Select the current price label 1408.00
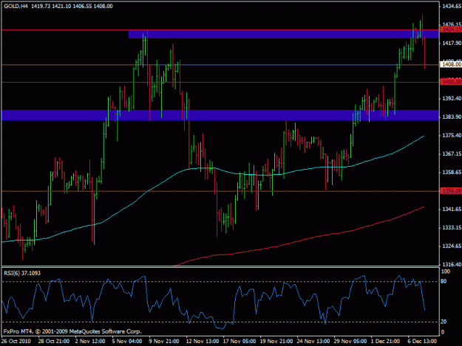Viewport: 462px width, 346px height. 451,64
